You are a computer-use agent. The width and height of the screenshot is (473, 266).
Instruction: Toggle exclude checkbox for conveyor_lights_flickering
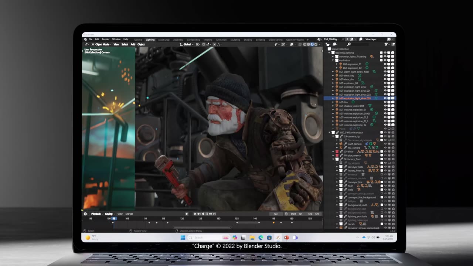(381, 57)
